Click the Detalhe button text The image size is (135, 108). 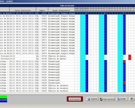123,99
